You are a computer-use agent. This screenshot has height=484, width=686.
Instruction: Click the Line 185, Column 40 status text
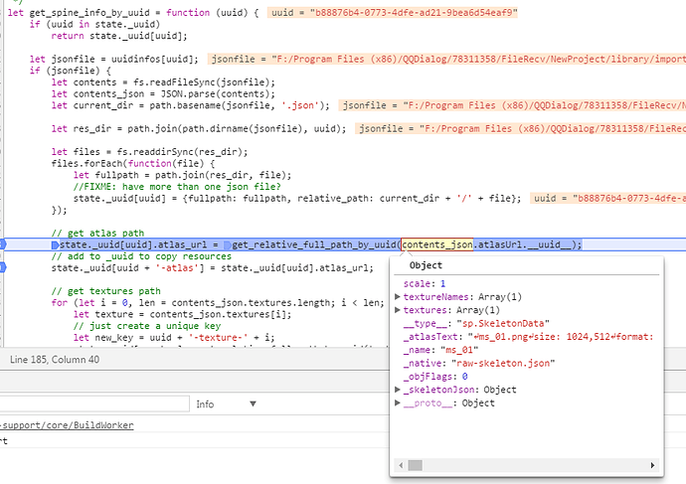point(55,360)
